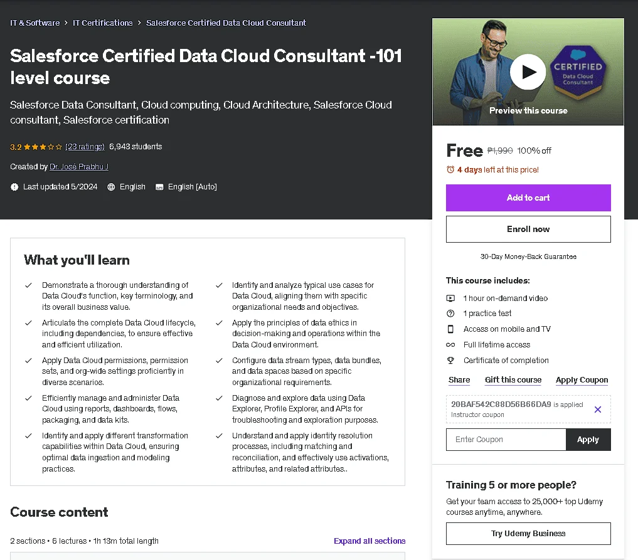Click checkmark beside 'Demonstrate a thorough understanding'
This screenshot has height=560, width=638.
point(28,285)
